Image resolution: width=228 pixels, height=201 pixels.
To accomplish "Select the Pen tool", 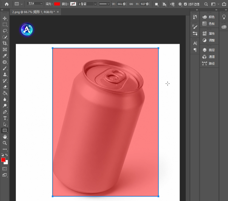I will point(5,112).
